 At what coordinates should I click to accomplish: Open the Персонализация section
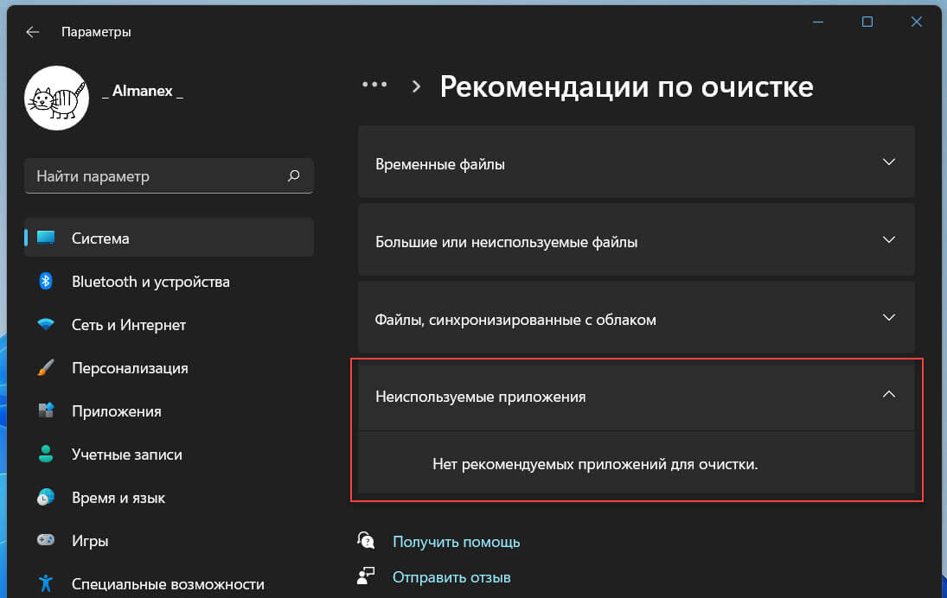(169, 367)
